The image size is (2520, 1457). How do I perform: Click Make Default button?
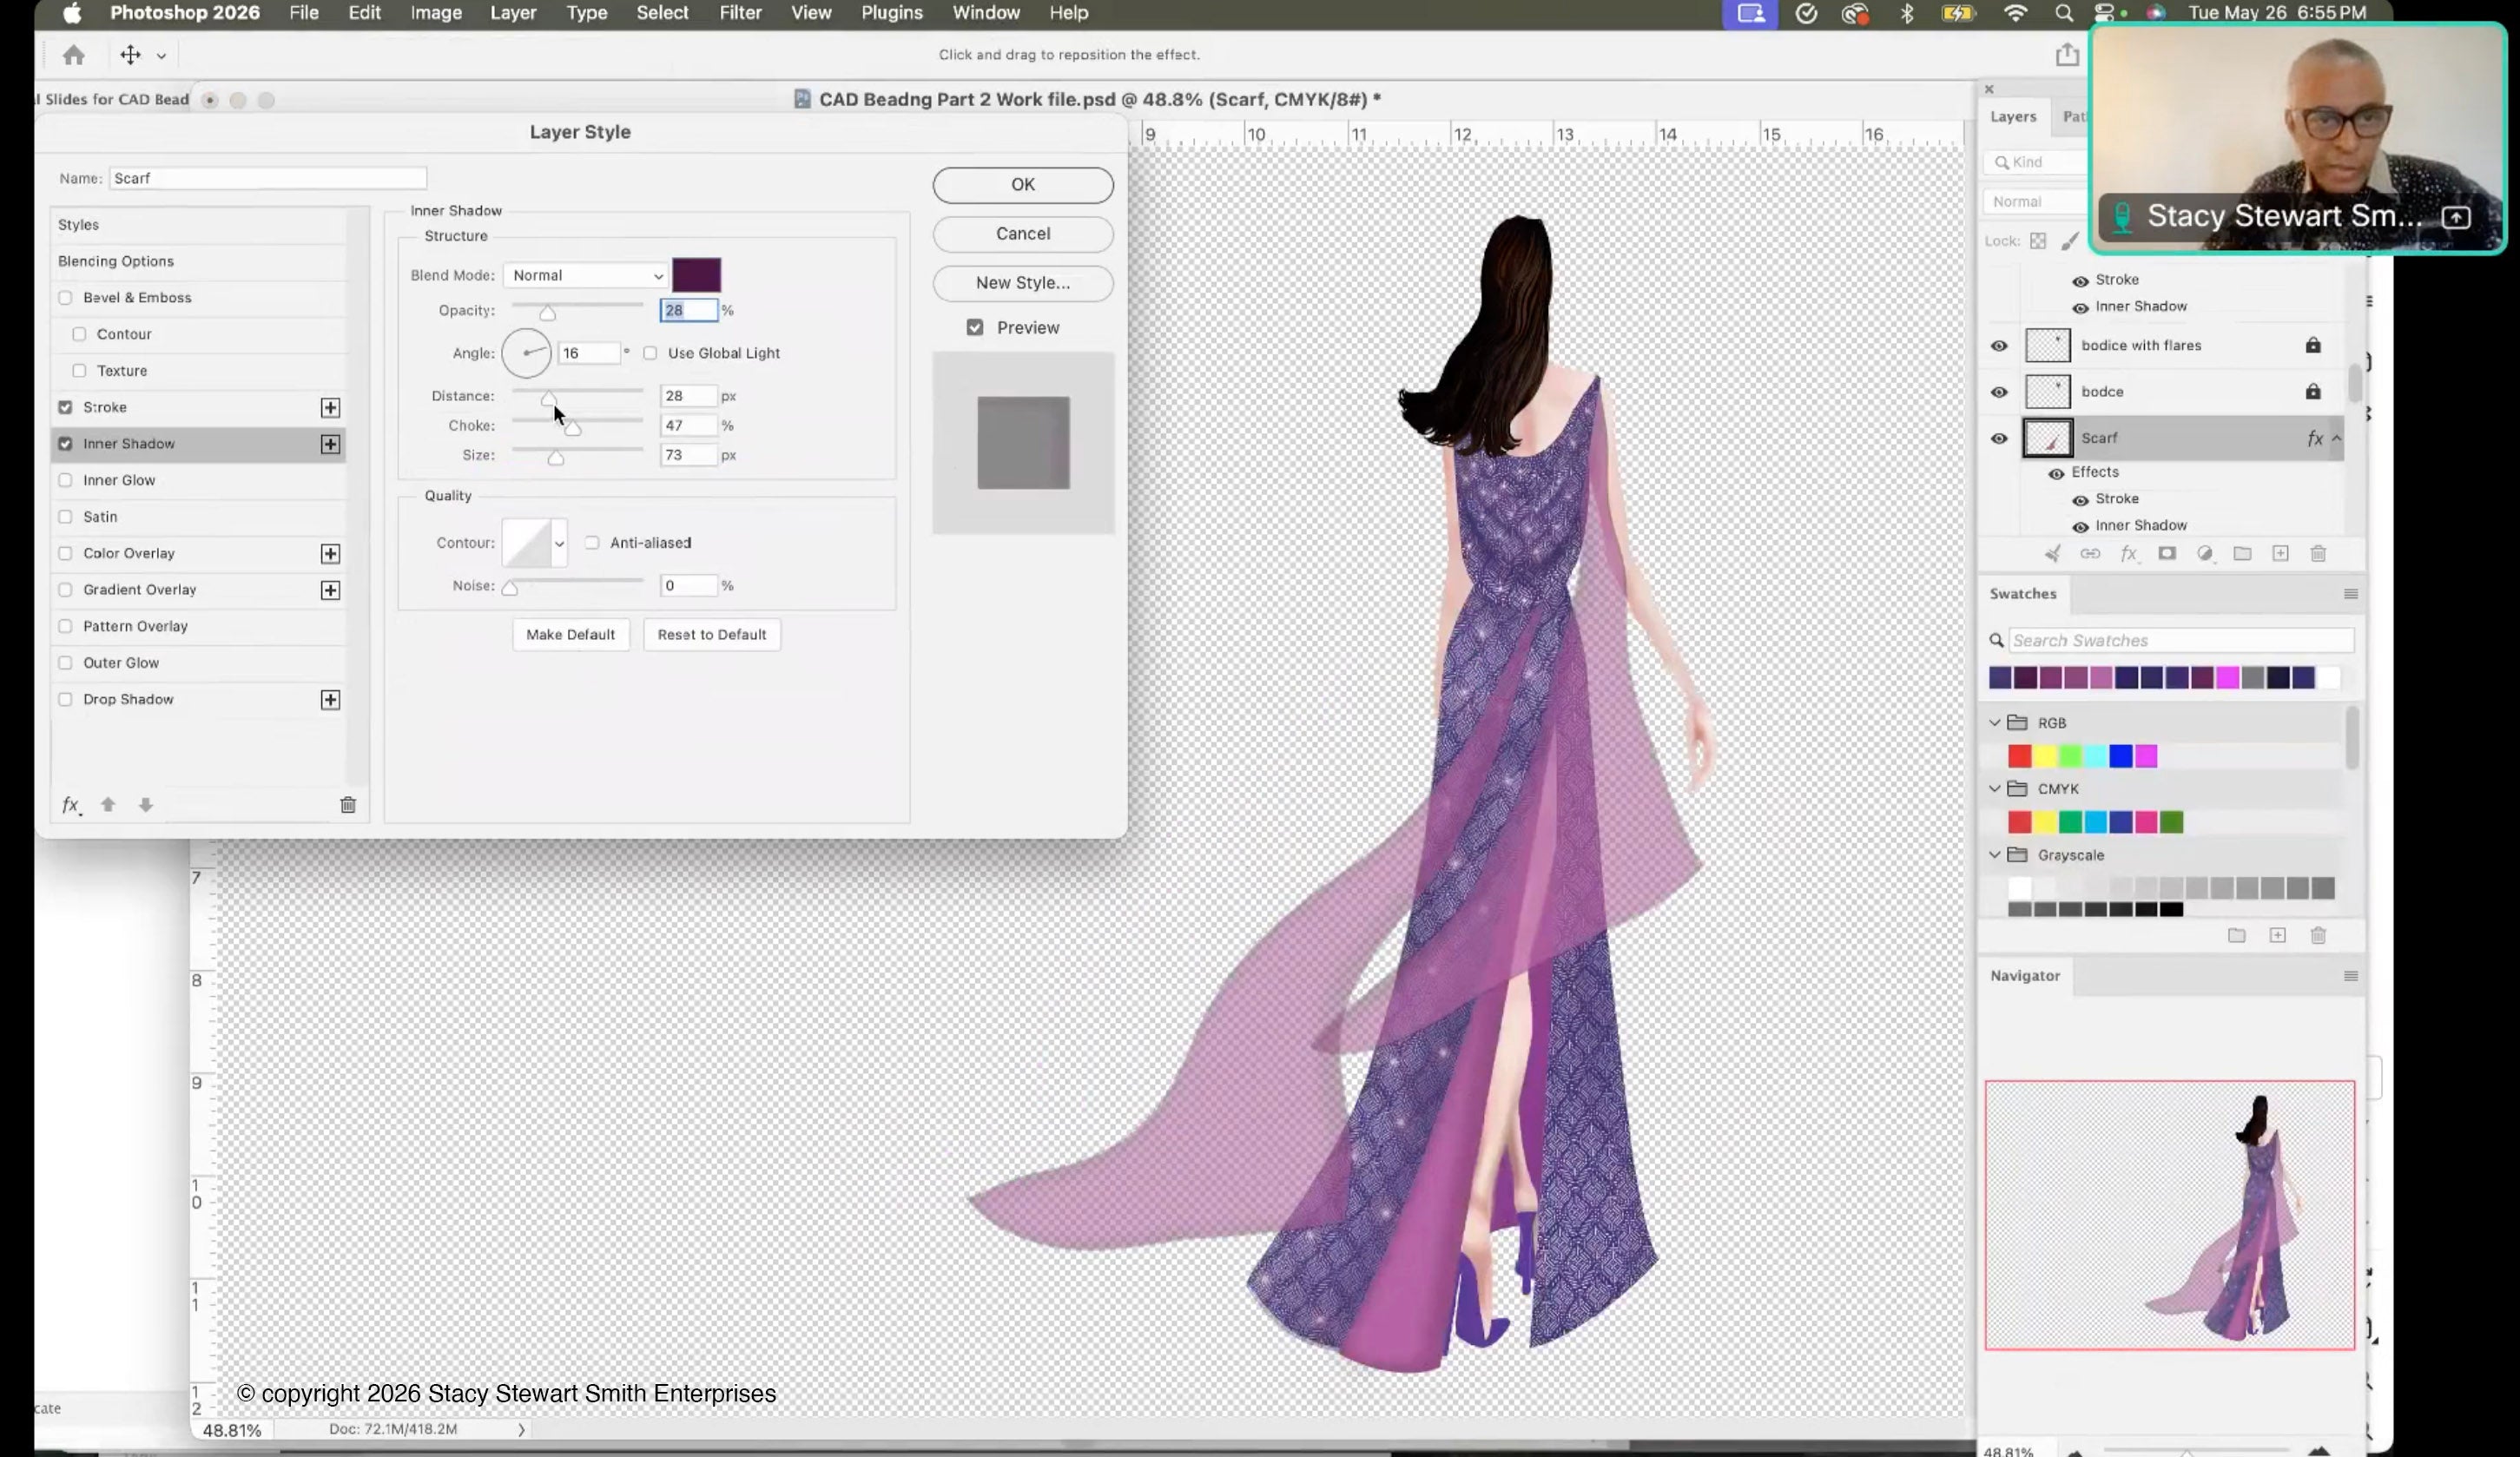coord(571,635)
